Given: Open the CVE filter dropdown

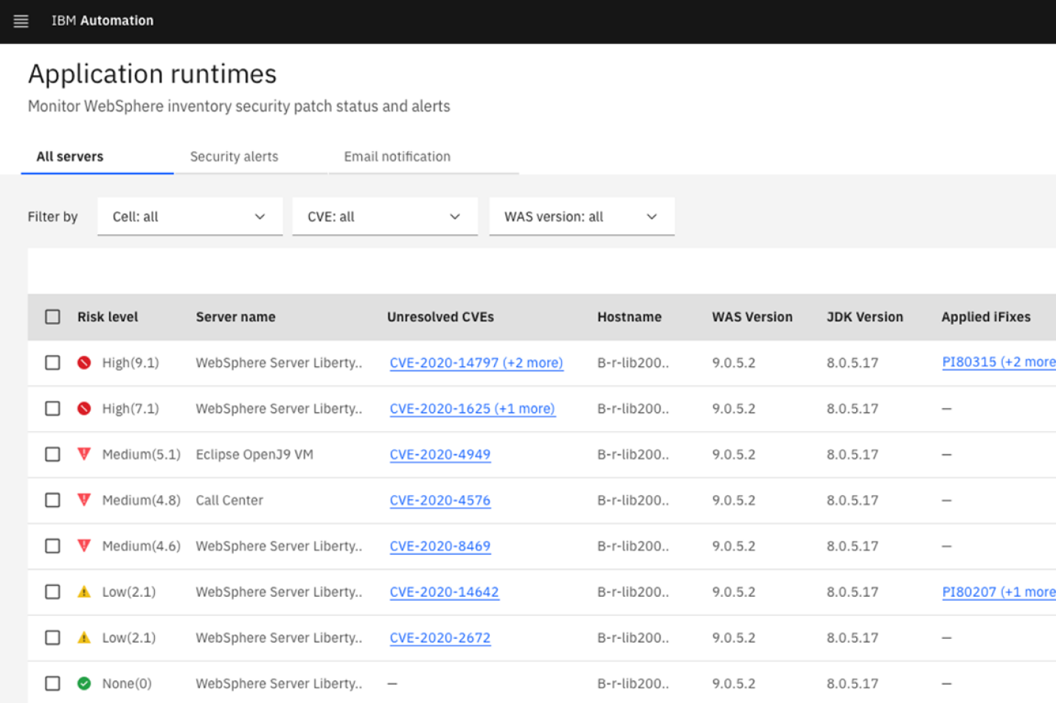Looking at the screenshot, I should [384, 216].
